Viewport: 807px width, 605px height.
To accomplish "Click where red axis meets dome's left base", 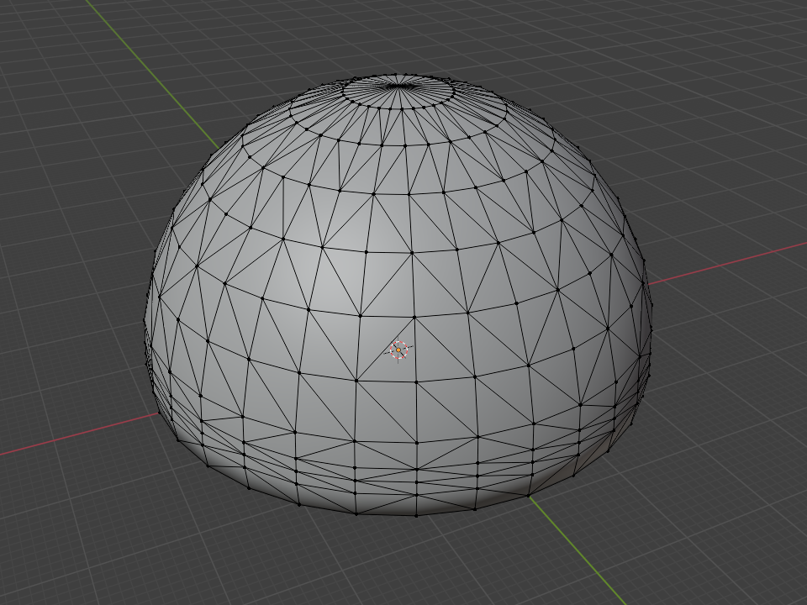I will (x=160, y=413).
